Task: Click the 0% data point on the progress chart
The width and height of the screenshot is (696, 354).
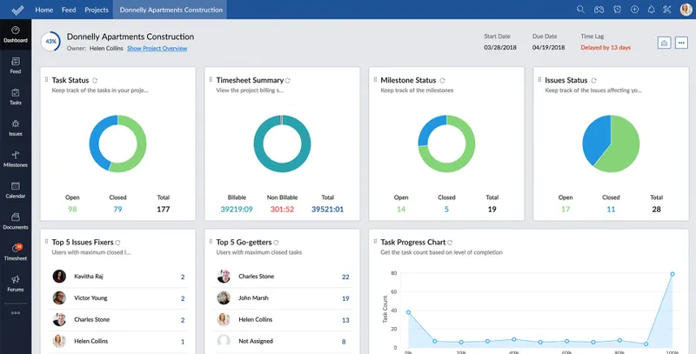Action: tap(408, 312)
